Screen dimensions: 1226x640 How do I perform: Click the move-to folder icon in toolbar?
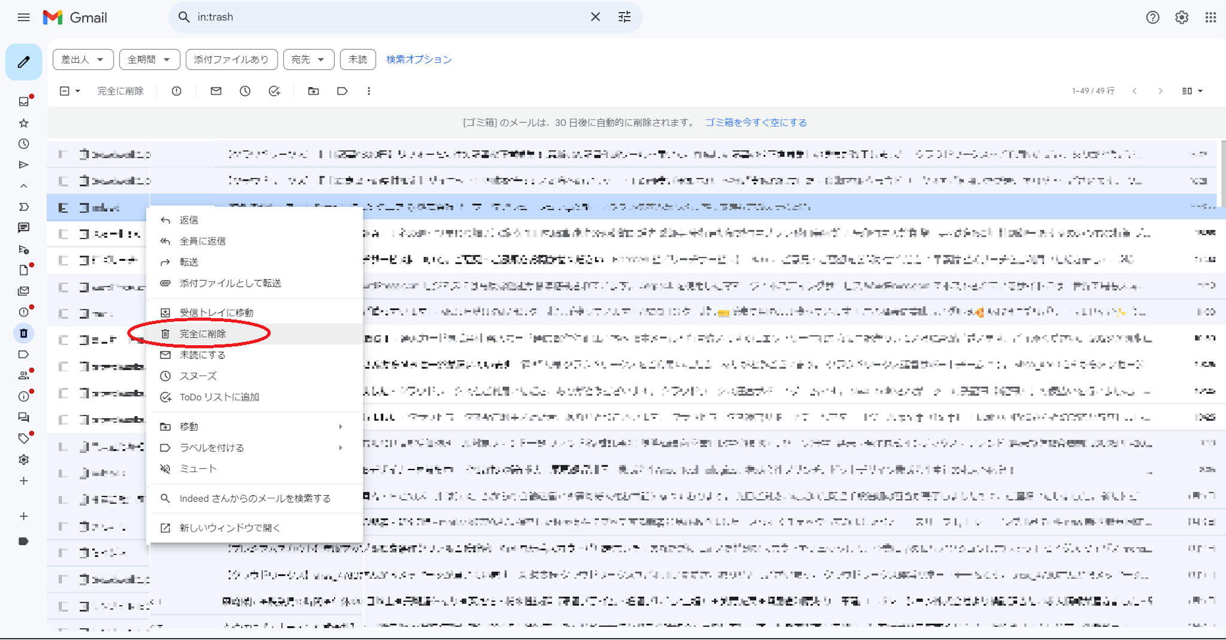(313, 92)
